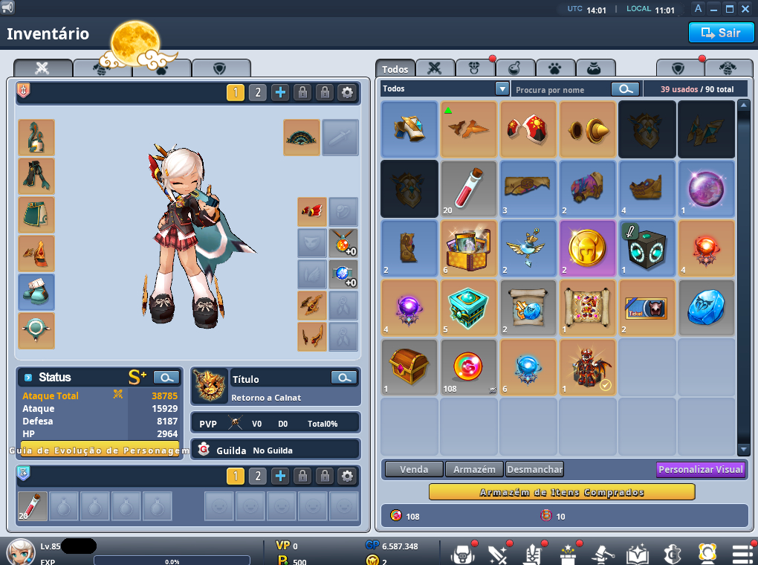
Task: Toggle the megaphone announcement icon
Action: tap(7, 7)
